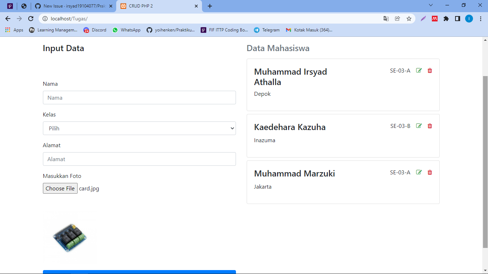Open the WhatsApp bookmark
This screenshot has width=488, height=274.
[x=127, y=30]
